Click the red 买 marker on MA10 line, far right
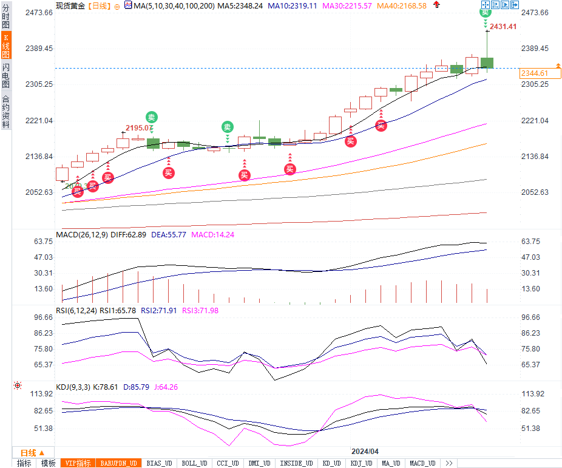The image size is (562, 468). coord(381,126)
